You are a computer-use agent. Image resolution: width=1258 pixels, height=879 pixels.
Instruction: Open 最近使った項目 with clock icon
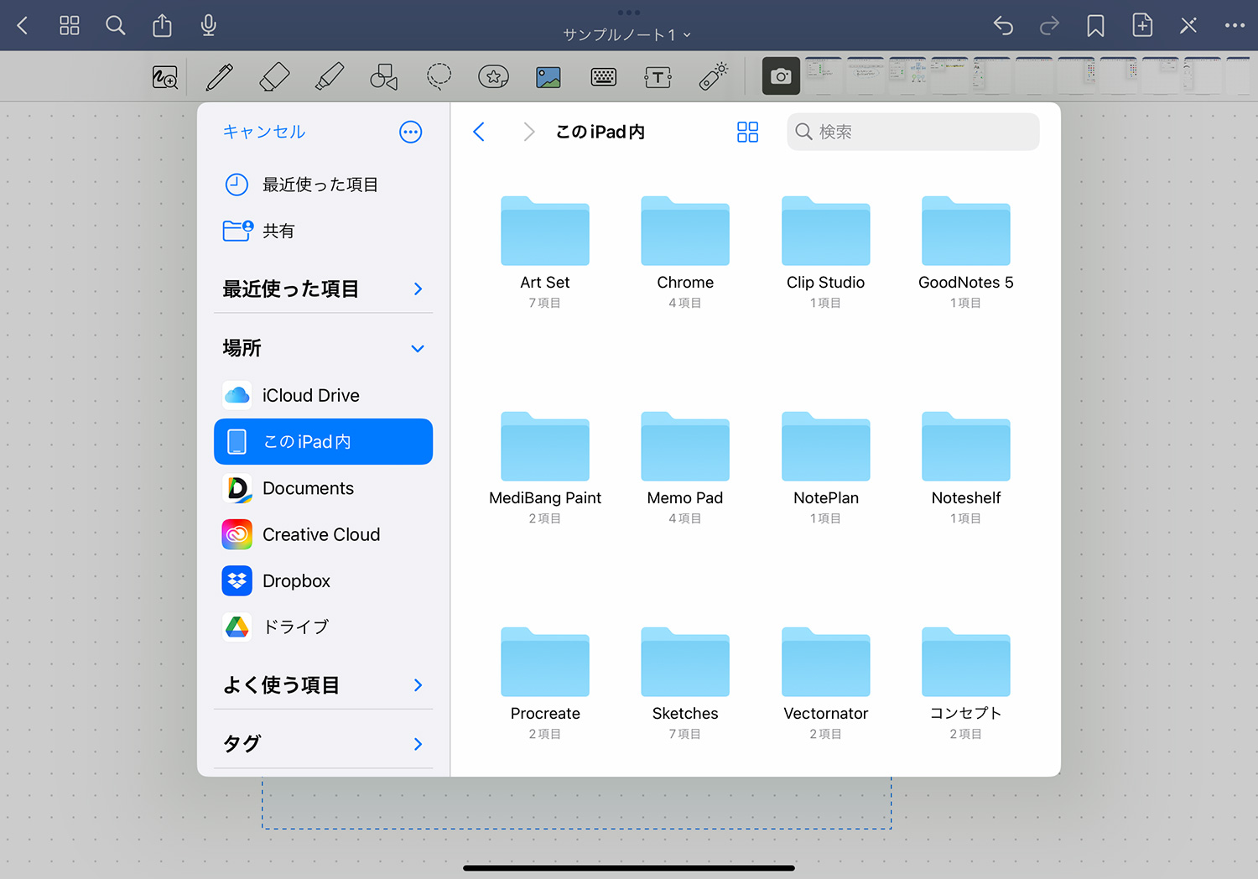323,185
